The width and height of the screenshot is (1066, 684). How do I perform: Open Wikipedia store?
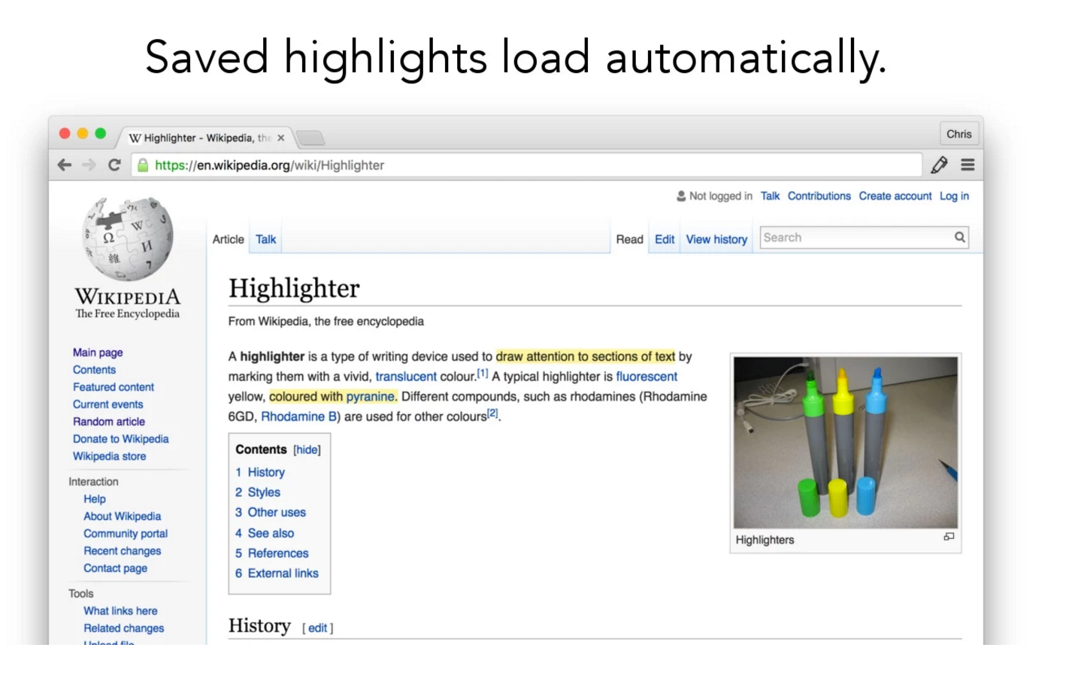(x=109, y=456)
